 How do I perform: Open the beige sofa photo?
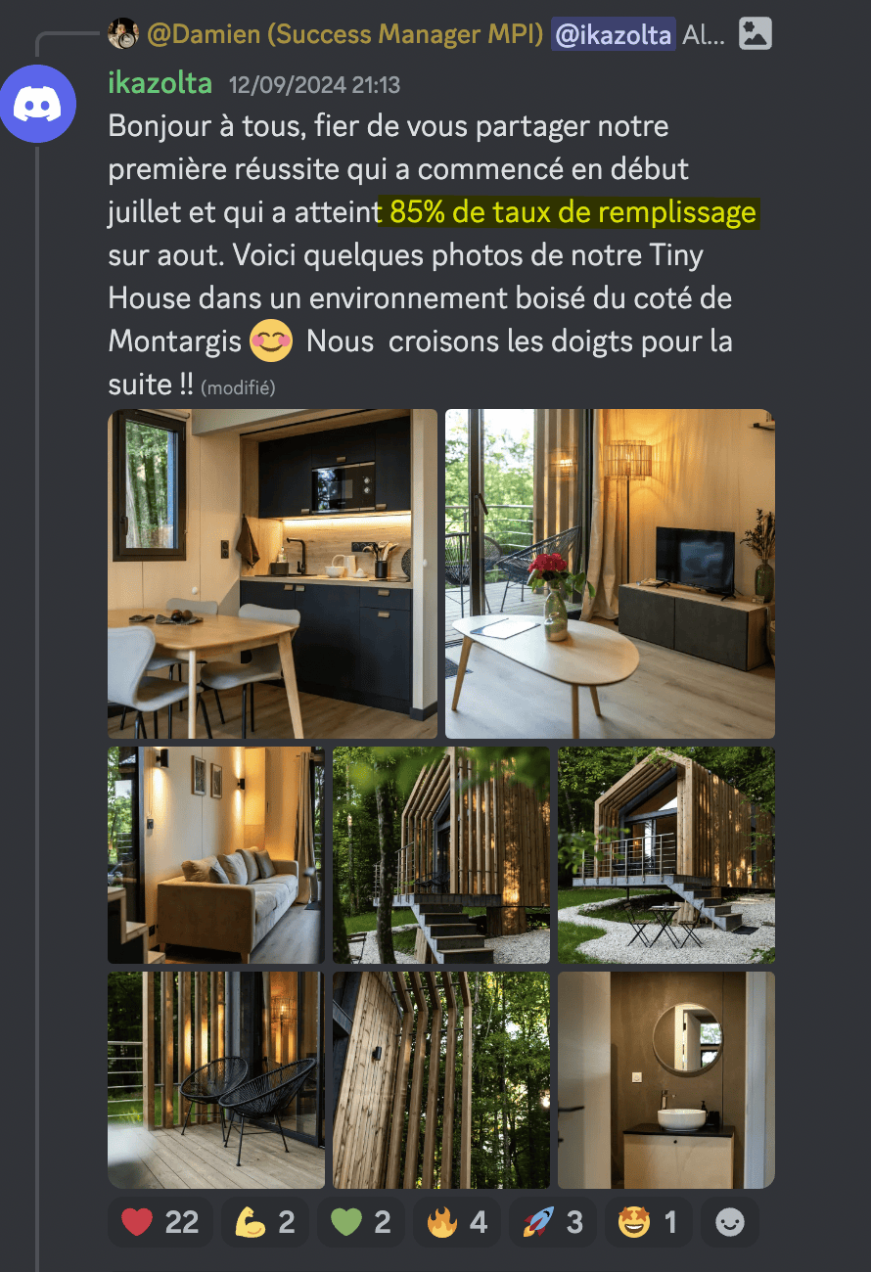point(215,855)
